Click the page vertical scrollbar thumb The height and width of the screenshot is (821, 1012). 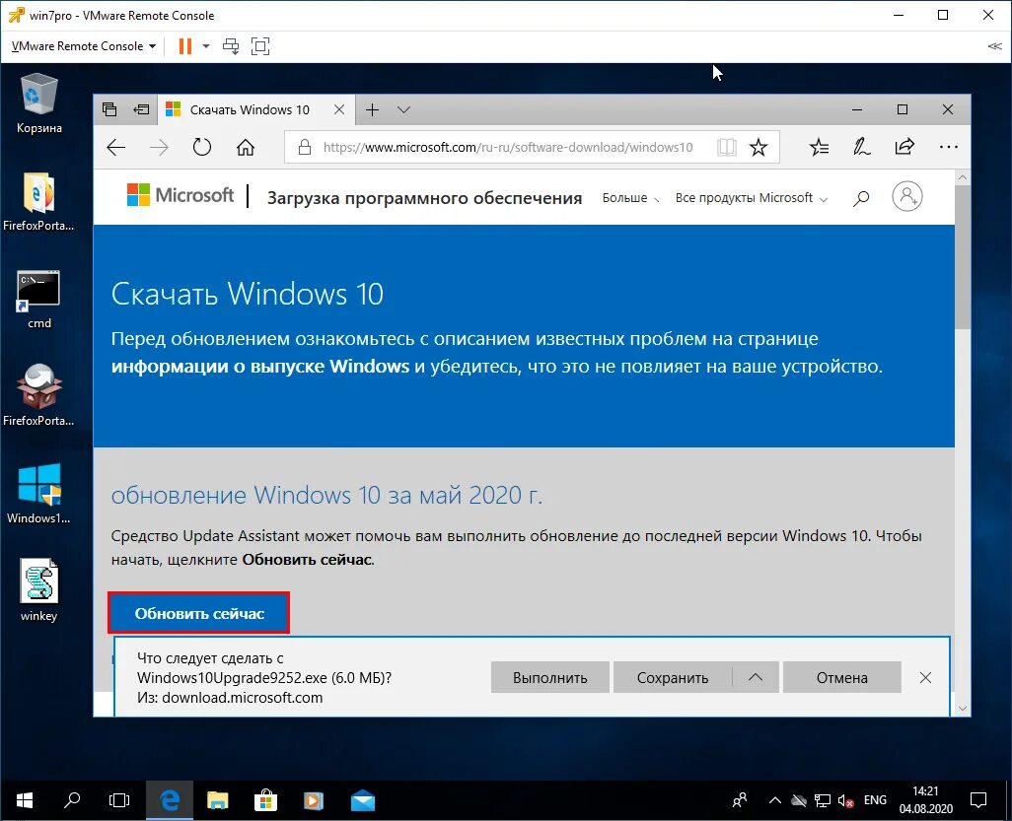point(963,257)
